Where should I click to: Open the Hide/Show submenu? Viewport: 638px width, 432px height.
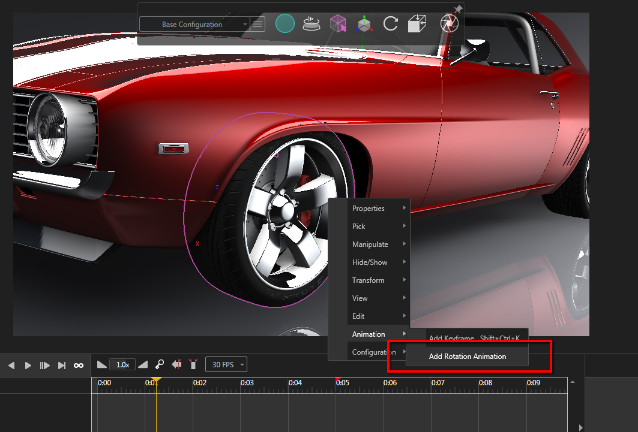pos(378,262)
